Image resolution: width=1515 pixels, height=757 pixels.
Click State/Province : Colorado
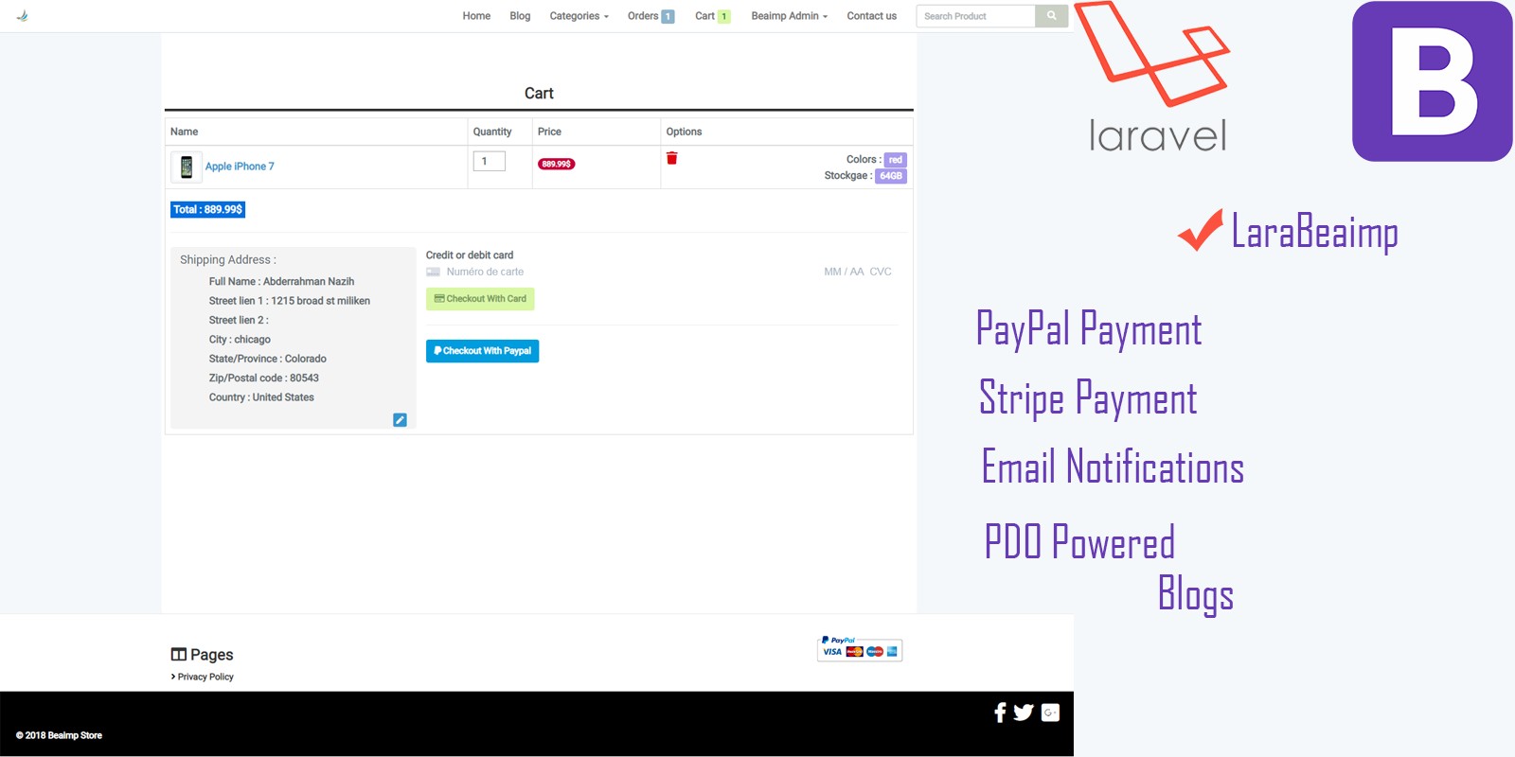pos(268,359)
